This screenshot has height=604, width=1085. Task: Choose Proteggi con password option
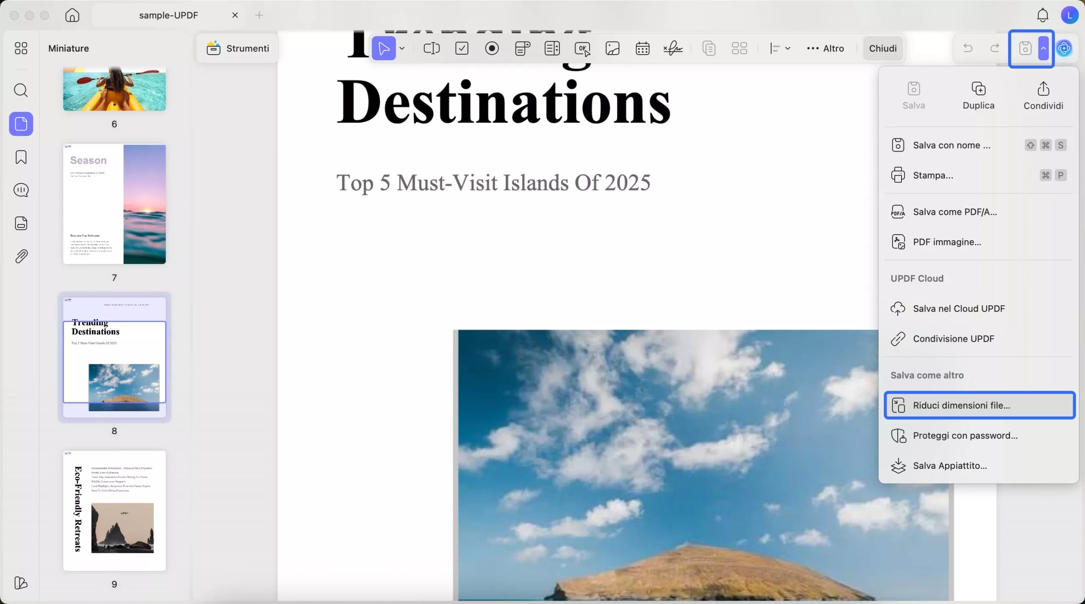tap(965, 435)
